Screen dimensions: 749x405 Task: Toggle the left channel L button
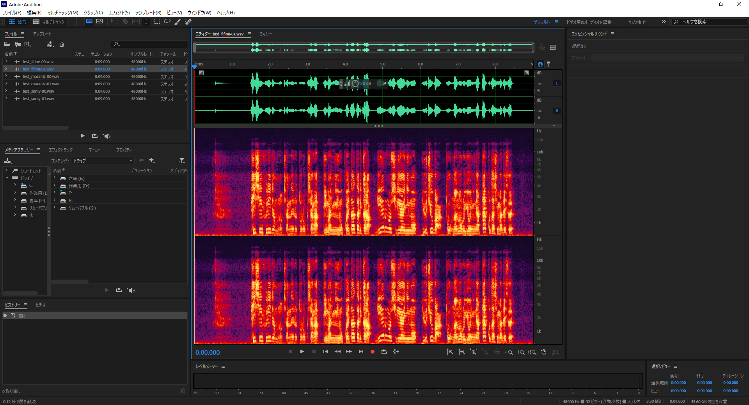(557, 83)
